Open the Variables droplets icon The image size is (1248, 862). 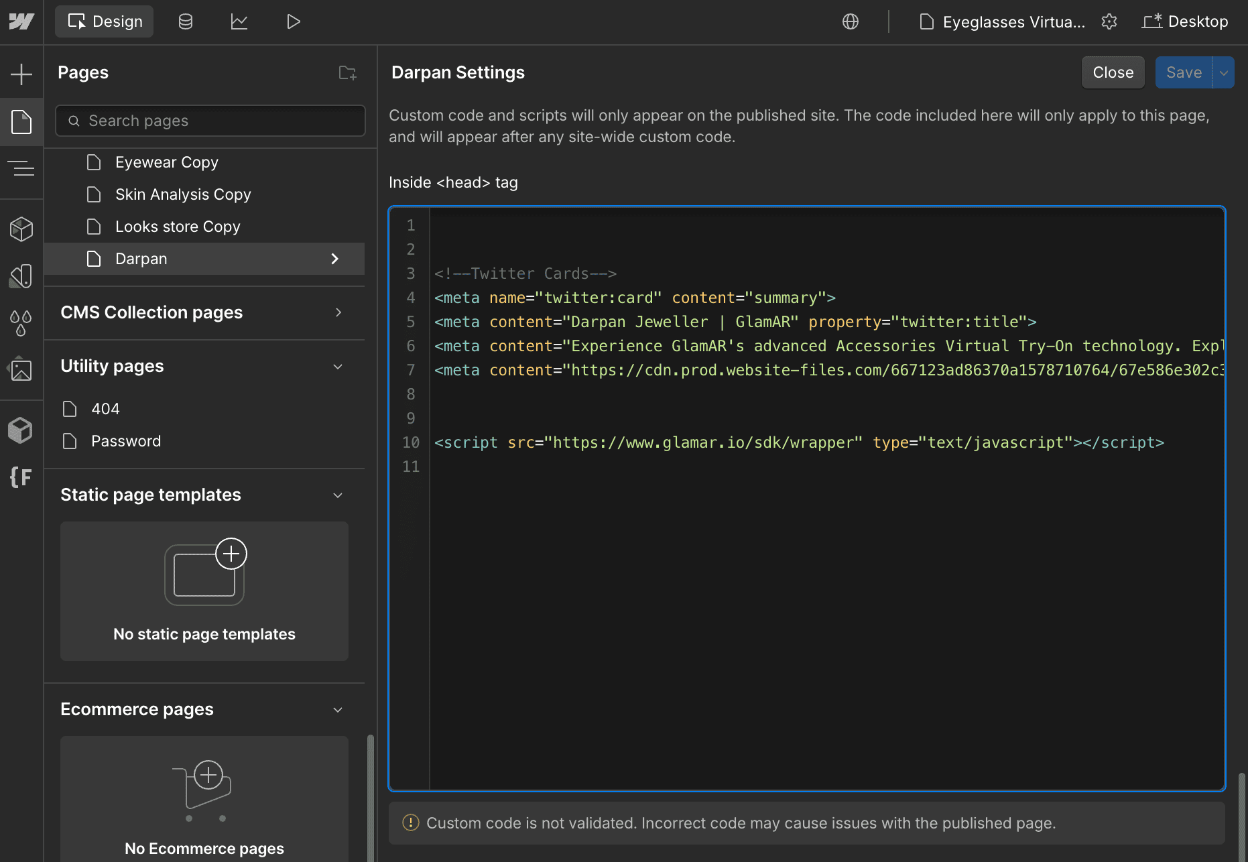click(x=21, y=322)
